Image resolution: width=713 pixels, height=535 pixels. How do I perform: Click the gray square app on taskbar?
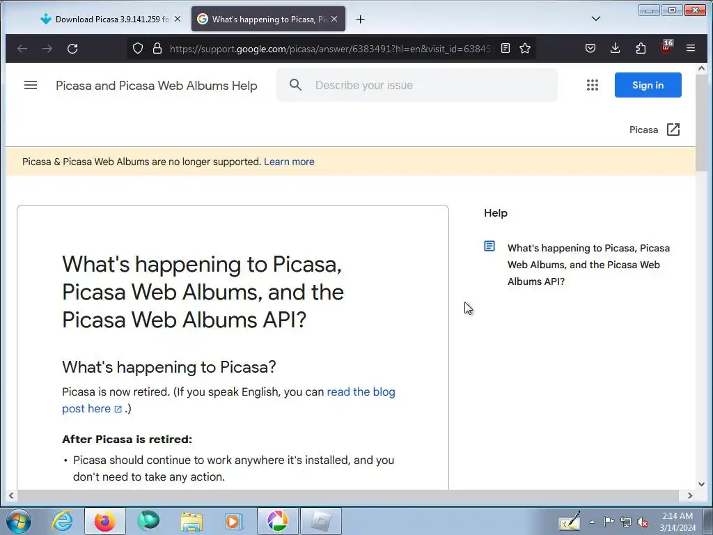(x=321, y=521)
